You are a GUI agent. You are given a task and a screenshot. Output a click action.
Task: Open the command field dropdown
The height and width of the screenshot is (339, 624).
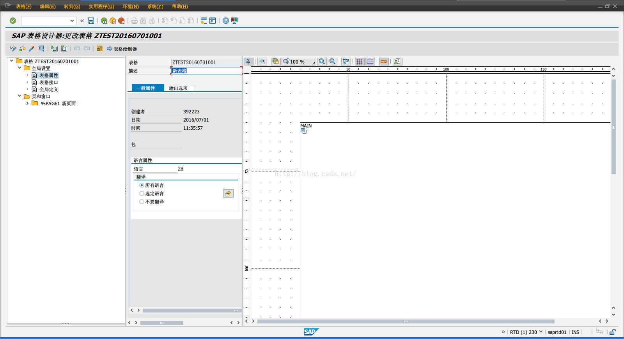72,21
